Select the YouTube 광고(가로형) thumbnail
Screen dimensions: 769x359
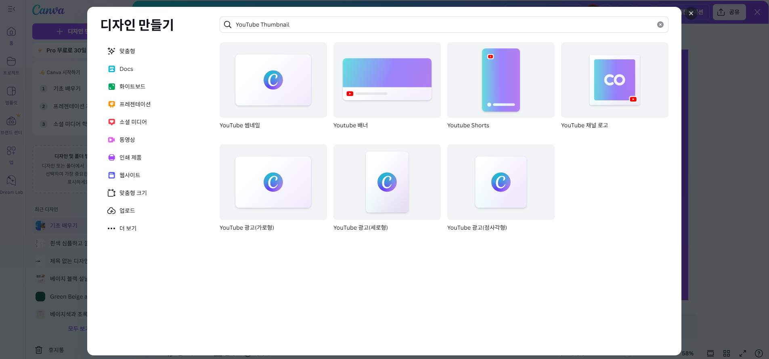tap(273, 182)
